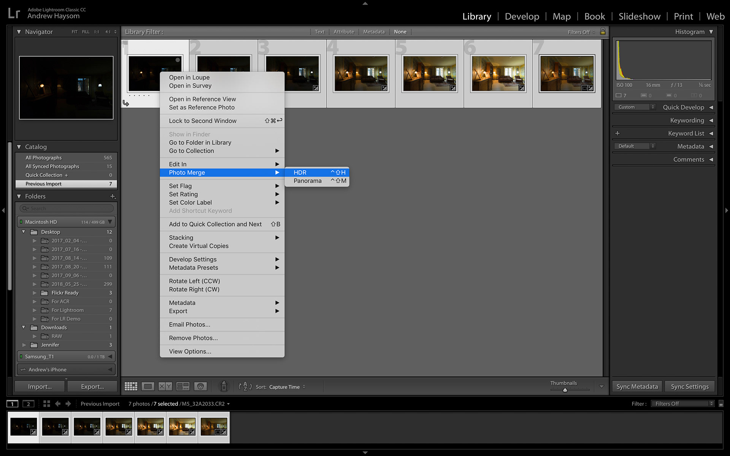Click the Library Filter lock icon
The height and width of the screenshot is (456, 730).
603,32
